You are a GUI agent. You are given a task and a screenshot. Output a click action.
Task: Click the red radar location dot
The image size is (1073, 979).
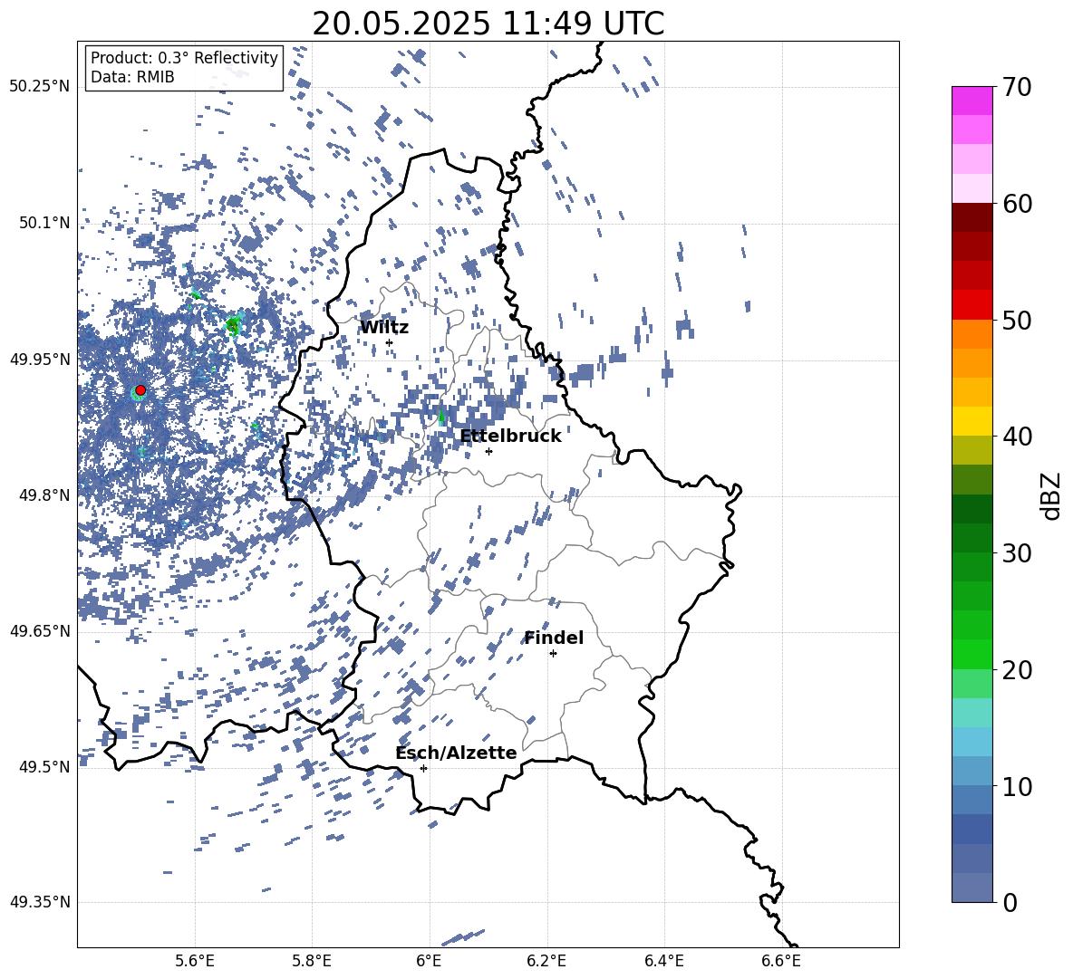coord(140,389)
